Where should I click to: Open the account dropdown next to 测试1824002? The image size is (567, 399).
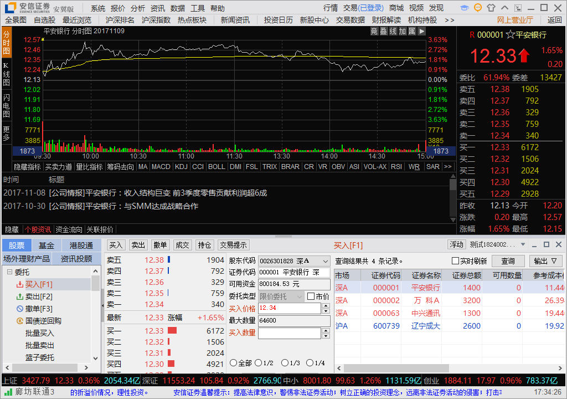523,245
